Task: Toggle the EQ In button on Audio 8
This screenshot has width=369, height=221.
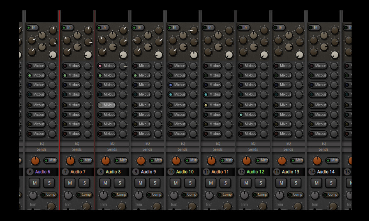Action: (x=102, y=27)
